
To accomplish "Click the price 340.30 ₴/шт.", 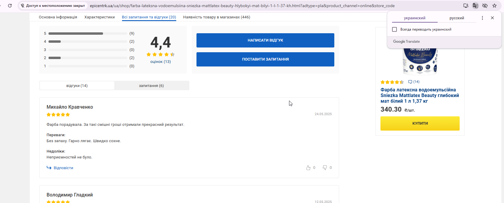I will (398, 110).
